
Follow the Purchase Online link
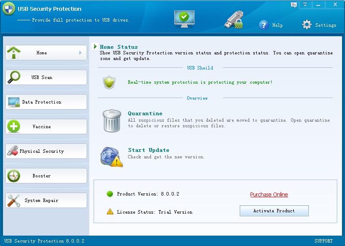click(269, 195)
